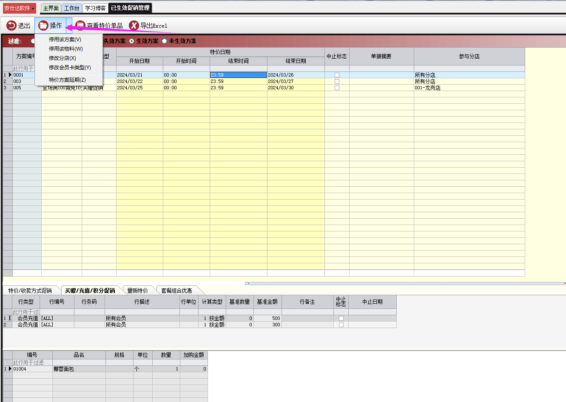This screenshot has height=402, width=566.
Task: Select the 已生效促销管理 tab
Action: 130,8
